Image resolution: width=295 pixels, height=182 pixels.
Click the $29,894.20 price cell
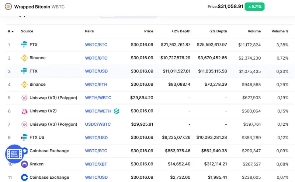click(142, 98)
